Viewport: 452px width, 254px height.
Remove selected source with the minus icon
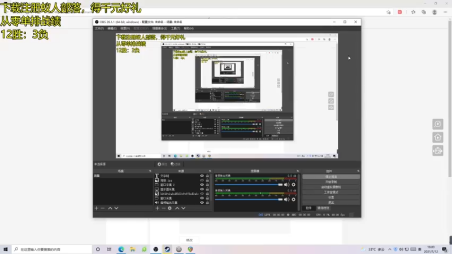point(163,208)
